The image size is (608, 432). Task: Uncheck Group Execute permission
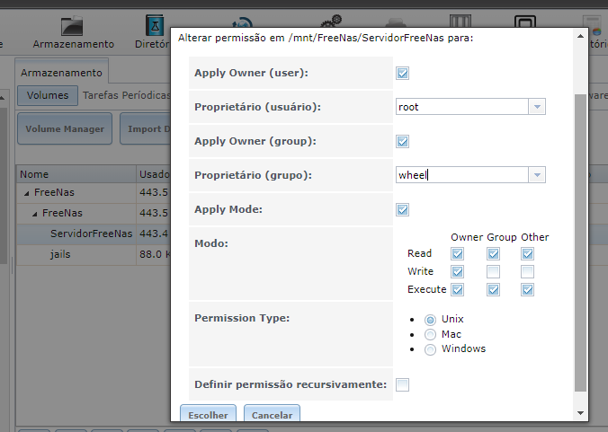[x=493, y=289]
